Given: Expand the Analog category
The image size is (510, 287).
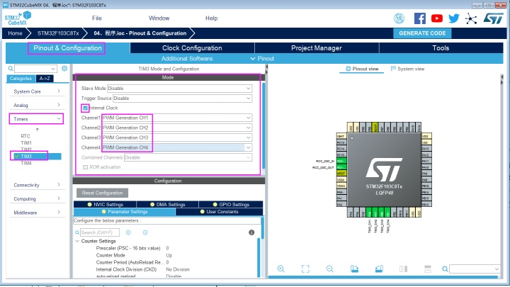Looking at the screenshot, I should click(x=36, y=105).
